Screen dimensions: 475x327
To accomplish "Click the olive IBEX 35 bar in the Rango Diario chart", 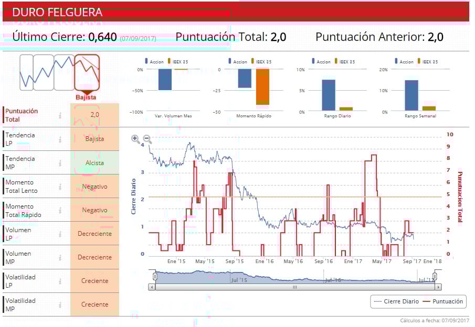I will pos(346,109).
